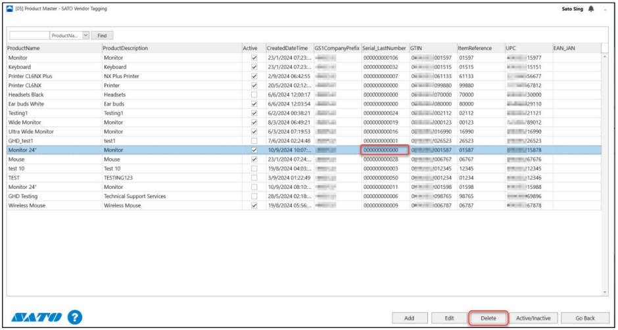Click the Edit button
The height and width of the screenshot is (330, 618).
[x=449, y=318]
